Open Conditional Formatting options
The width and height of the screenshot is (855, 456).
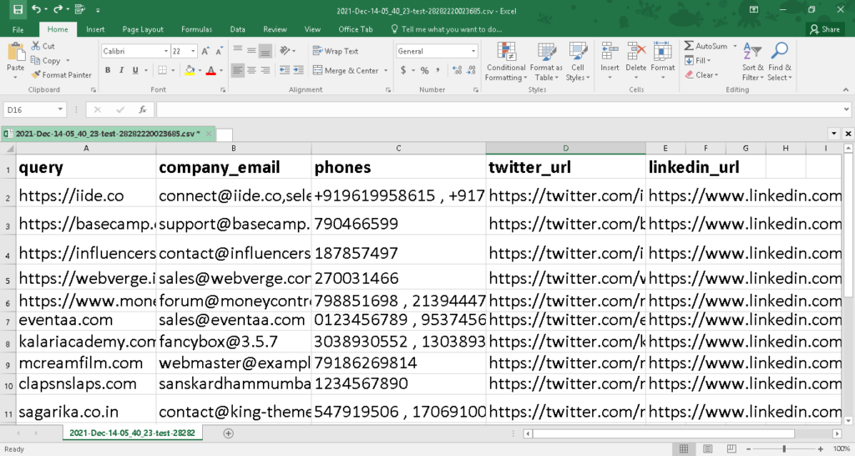(505, 60)
